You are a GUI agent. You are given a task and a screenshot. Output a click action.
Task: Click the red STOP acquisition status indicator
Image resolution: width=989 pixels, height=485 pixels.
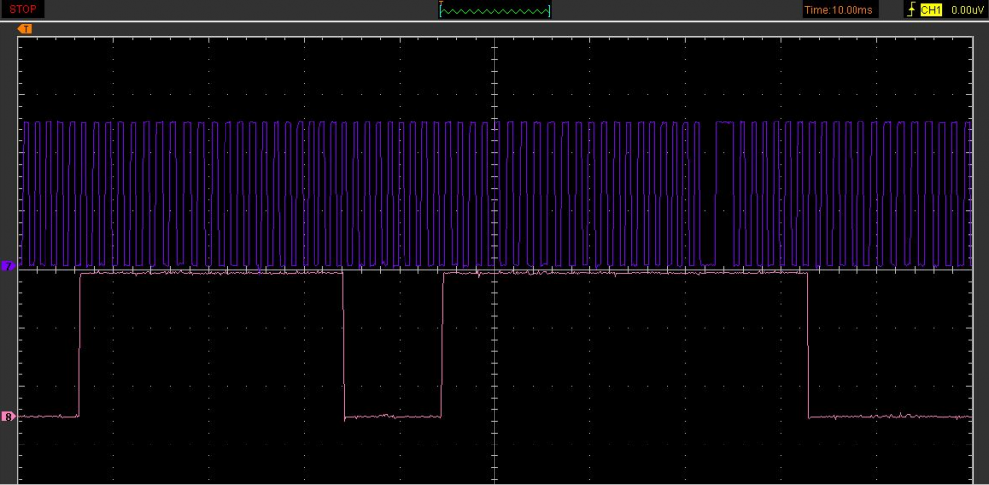pos(23,9)
